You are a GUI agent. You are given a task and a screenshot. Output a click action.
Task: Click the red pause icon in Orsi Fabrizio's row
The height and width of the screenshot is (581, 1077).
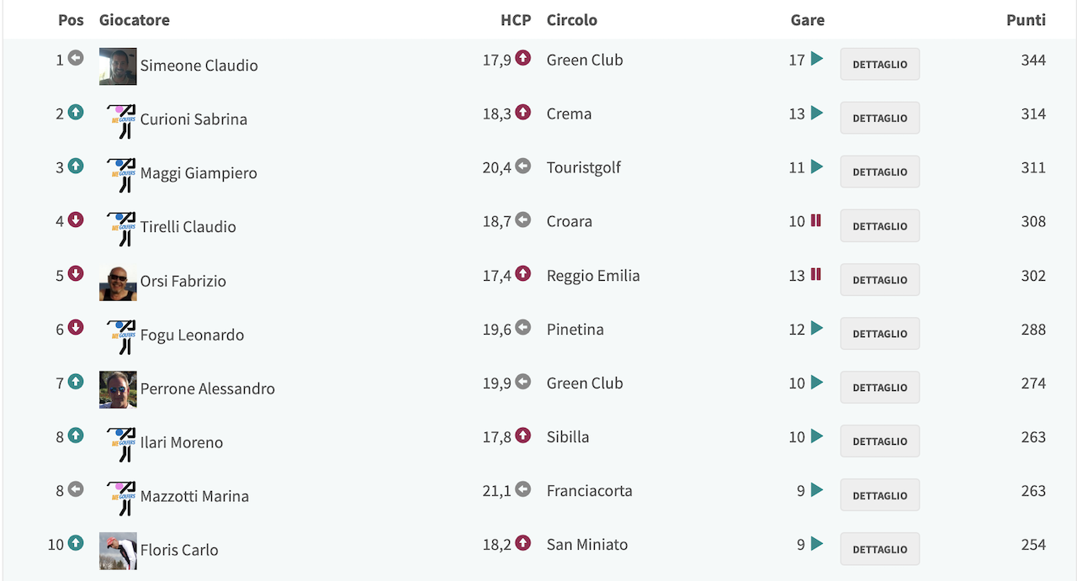click(x=815, y=274)
